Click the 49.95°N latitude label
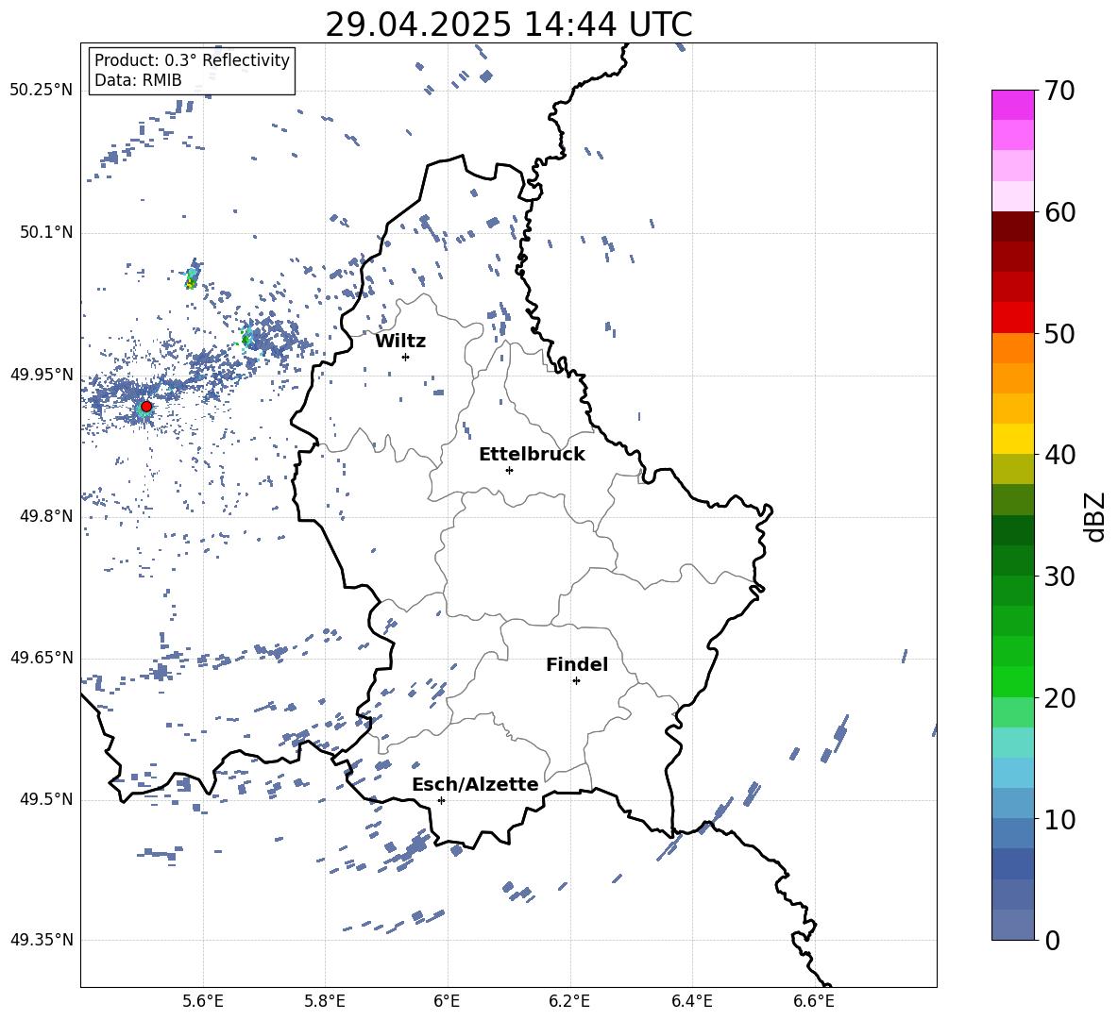 (x=41, y=375)
